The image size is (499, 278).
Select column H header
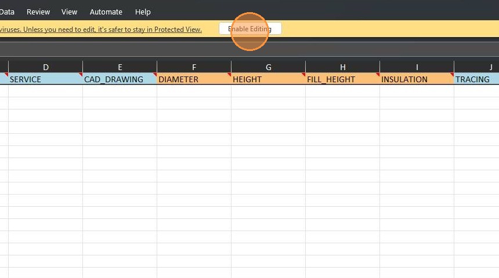(x=342, y=67)
